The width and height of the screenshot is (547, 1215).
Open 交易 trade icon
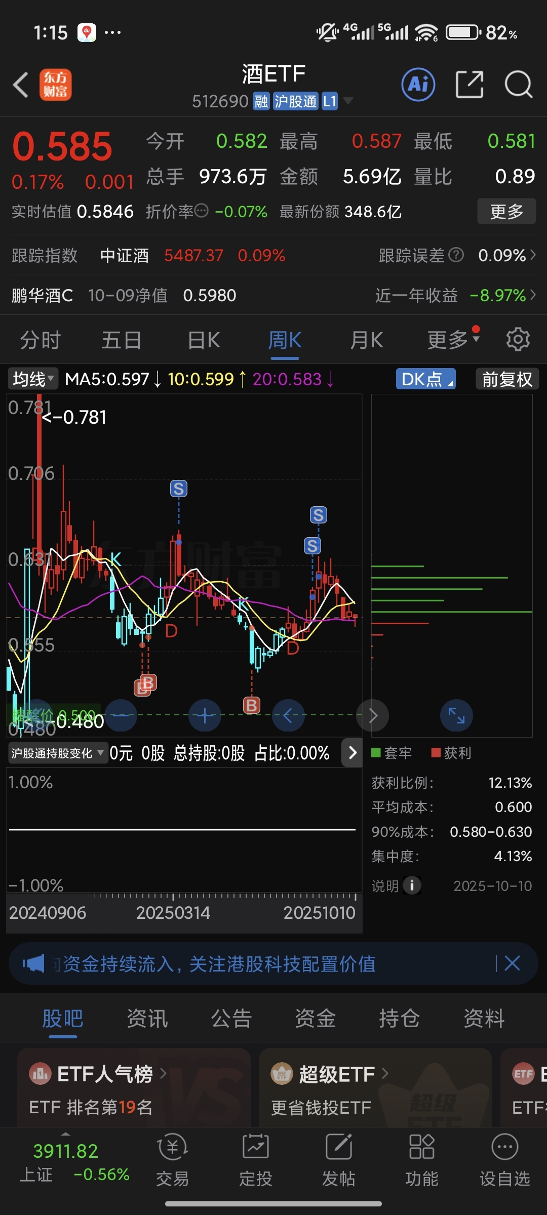click(x=172, y=1160)
